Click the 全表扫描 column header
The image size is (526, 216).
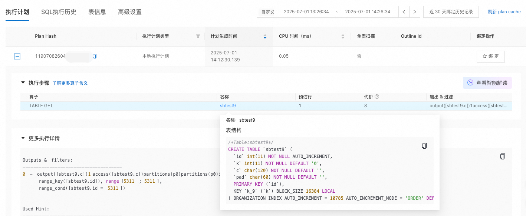tap(366, 36)
